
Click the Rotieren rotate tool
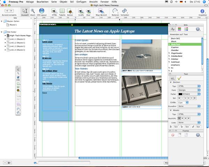tap(115, 11)
